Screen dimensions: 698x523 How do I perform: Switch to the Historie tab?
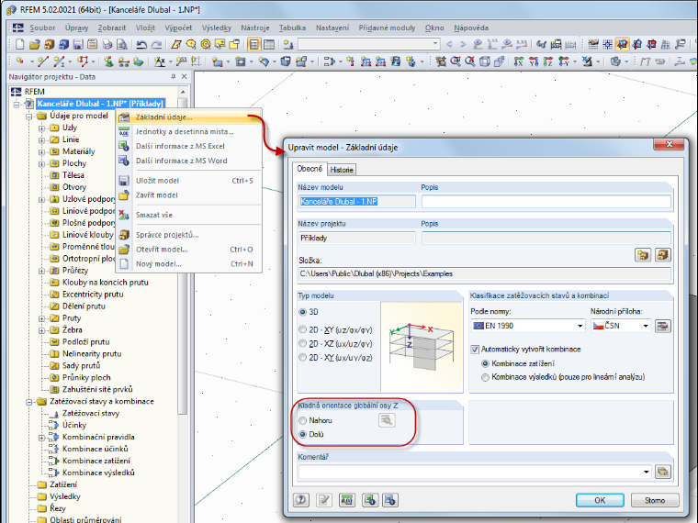[342, 170]
